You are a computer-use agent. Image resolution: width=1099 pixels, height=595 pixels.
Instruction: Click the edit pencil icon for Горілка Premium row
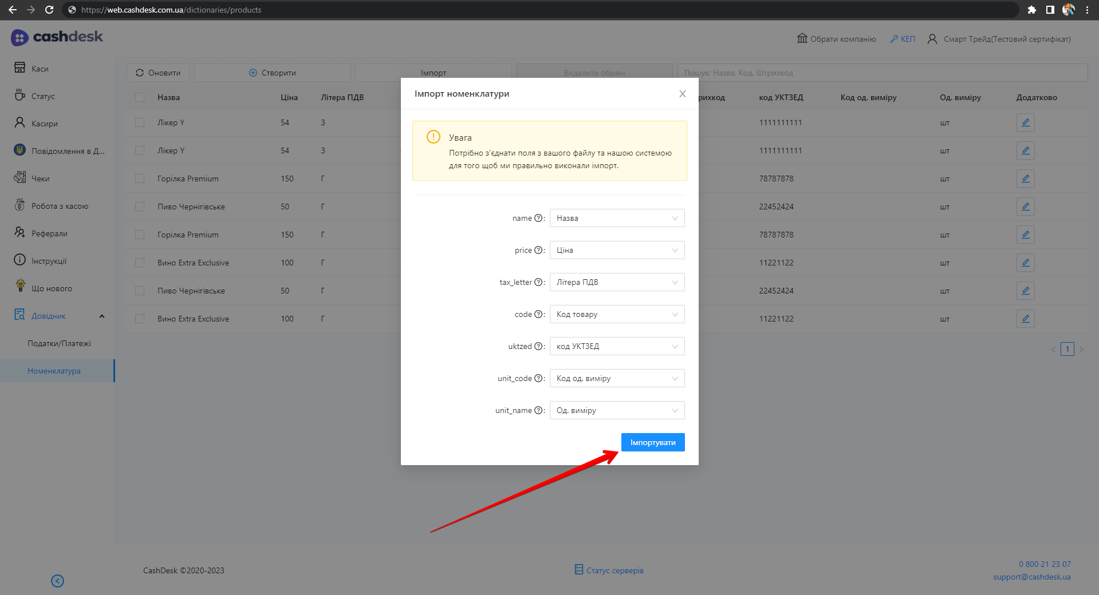(1025, 178)
